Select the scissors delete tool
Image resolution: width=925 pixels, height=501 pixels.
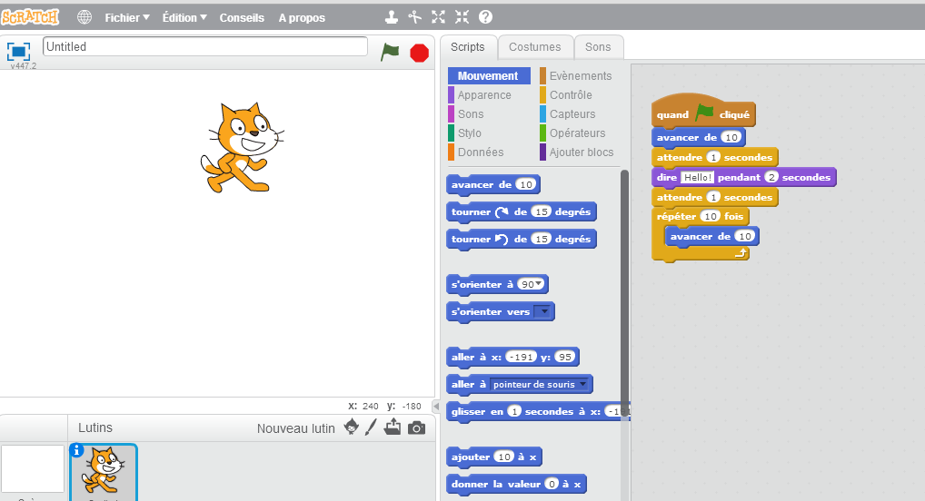[415, 17]
